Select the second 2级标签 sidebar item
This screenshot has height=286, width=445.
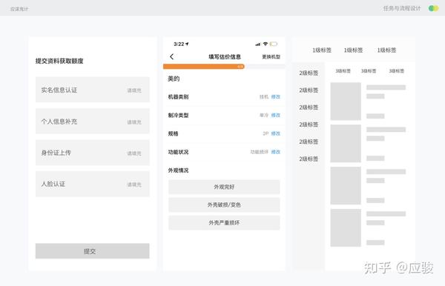tap(309, 90)
